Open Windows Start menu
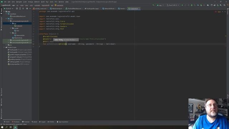 click(2, 127)
